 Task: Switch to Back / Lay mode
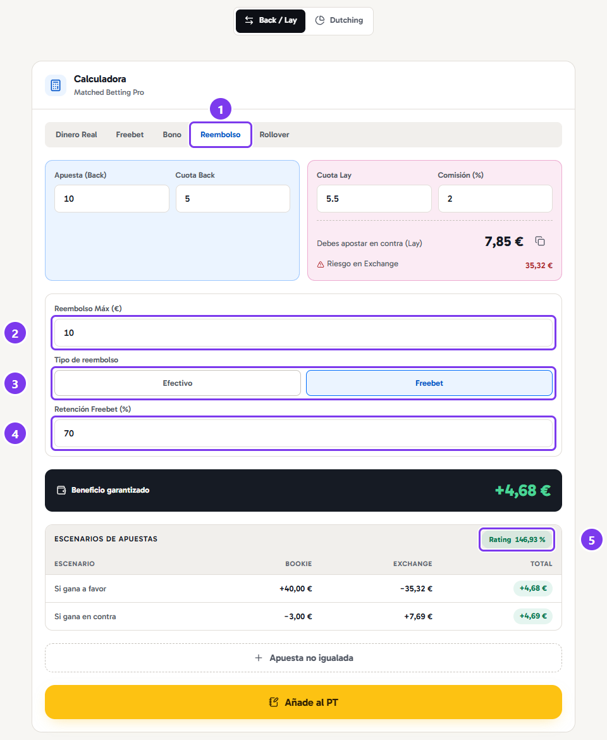click(x=271, y=20)
